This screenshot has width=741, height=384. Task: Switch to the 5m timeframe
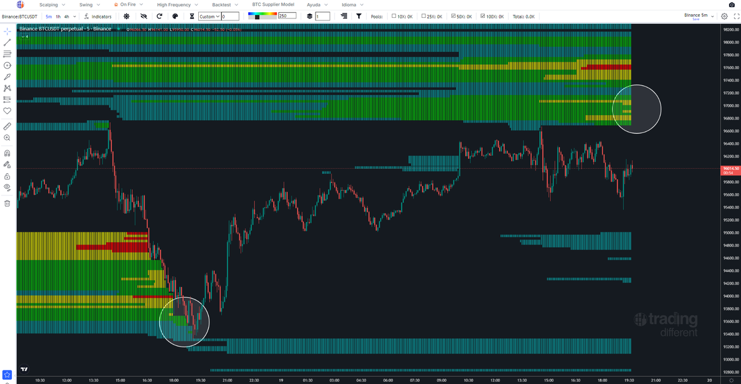(49, 16)
